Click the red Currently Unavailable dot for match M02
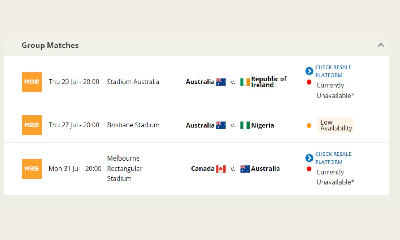 (309, 82)
